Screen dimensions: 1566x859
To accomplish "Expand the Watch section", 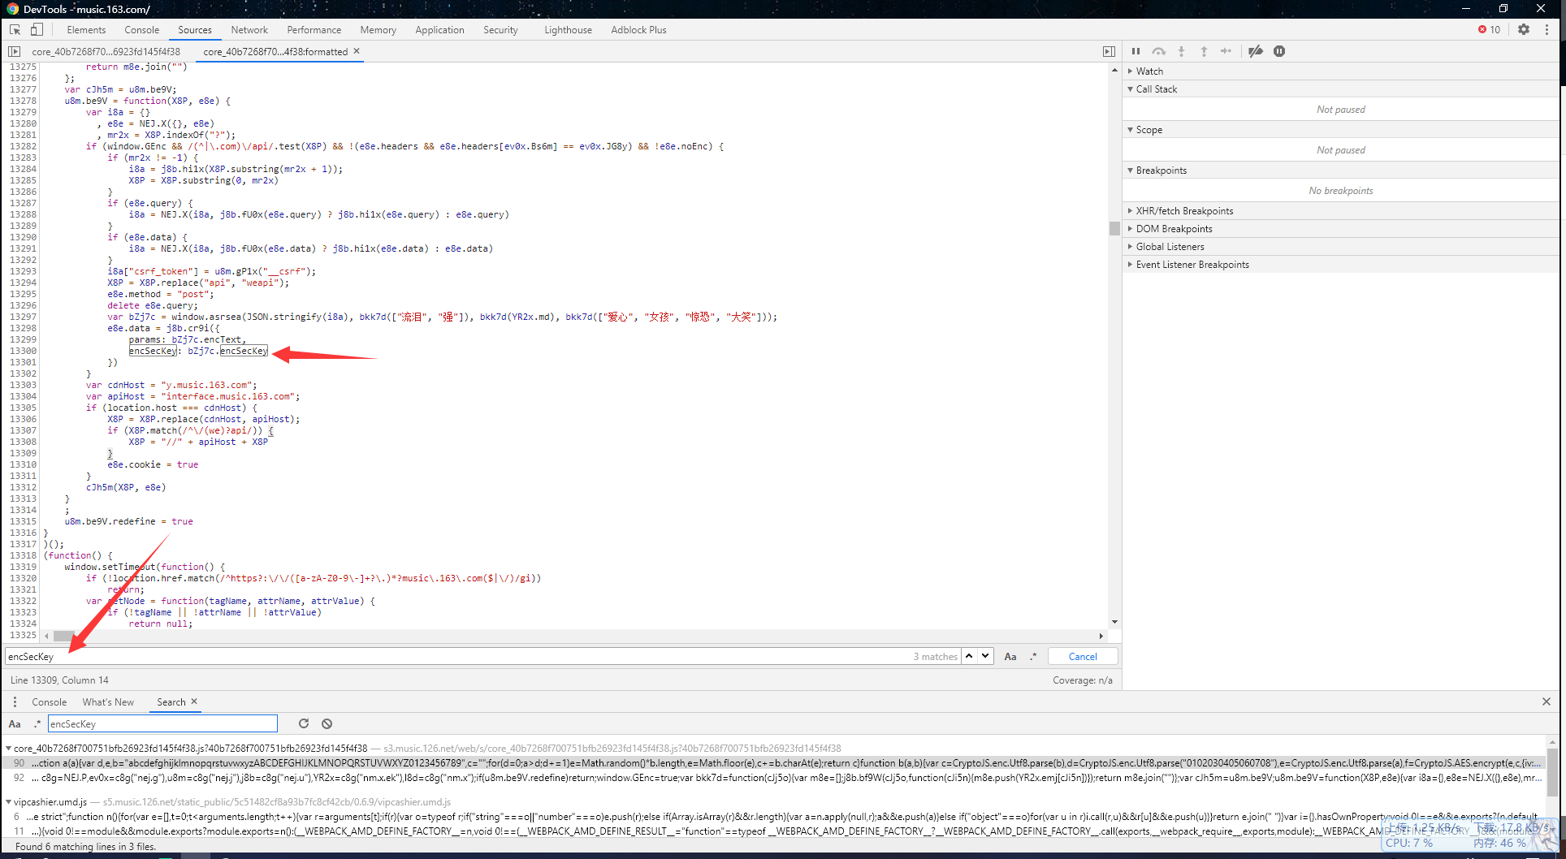I will click(x=1340, y=71).
